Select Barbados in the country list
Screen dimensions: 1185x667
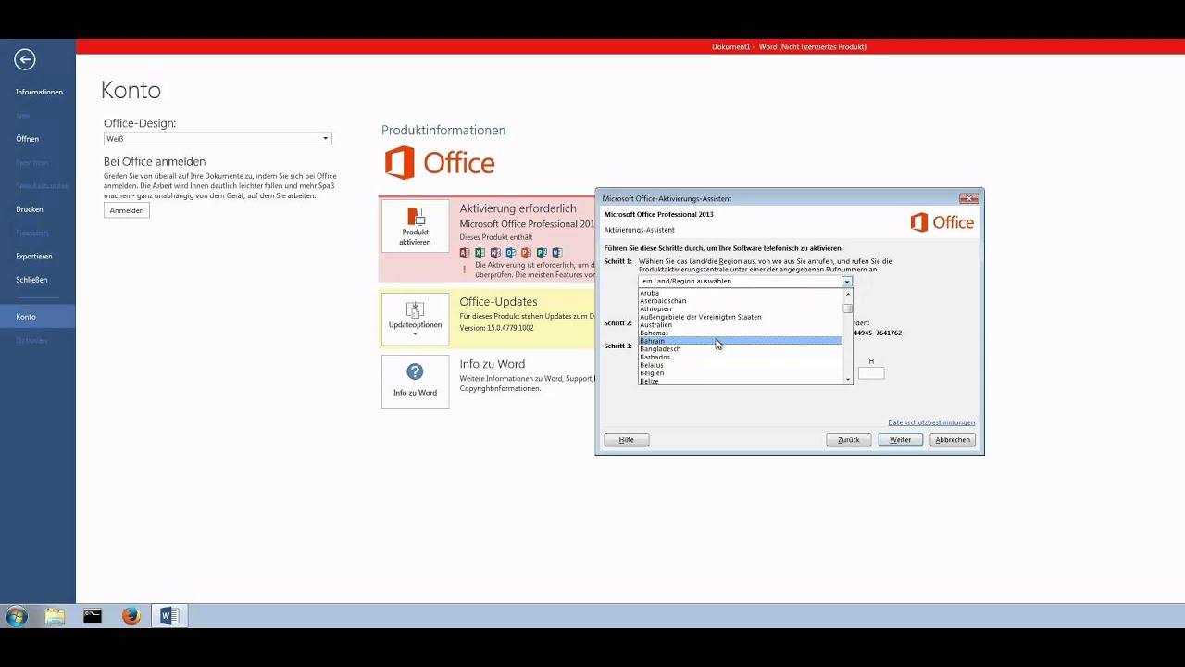coord(741,357)
